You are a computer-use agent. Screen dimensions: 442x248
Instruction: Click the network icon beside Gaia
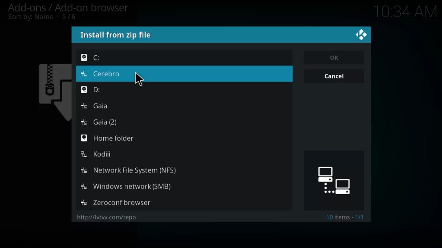click(84, 106)
